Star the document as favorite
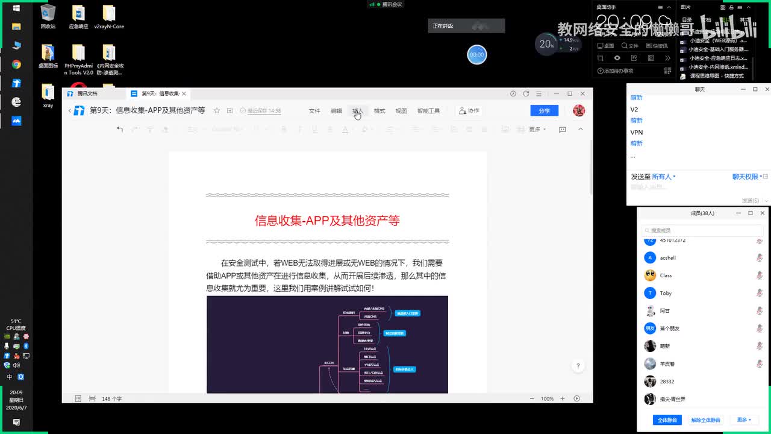Screen dimensions: 771x434 217,111
